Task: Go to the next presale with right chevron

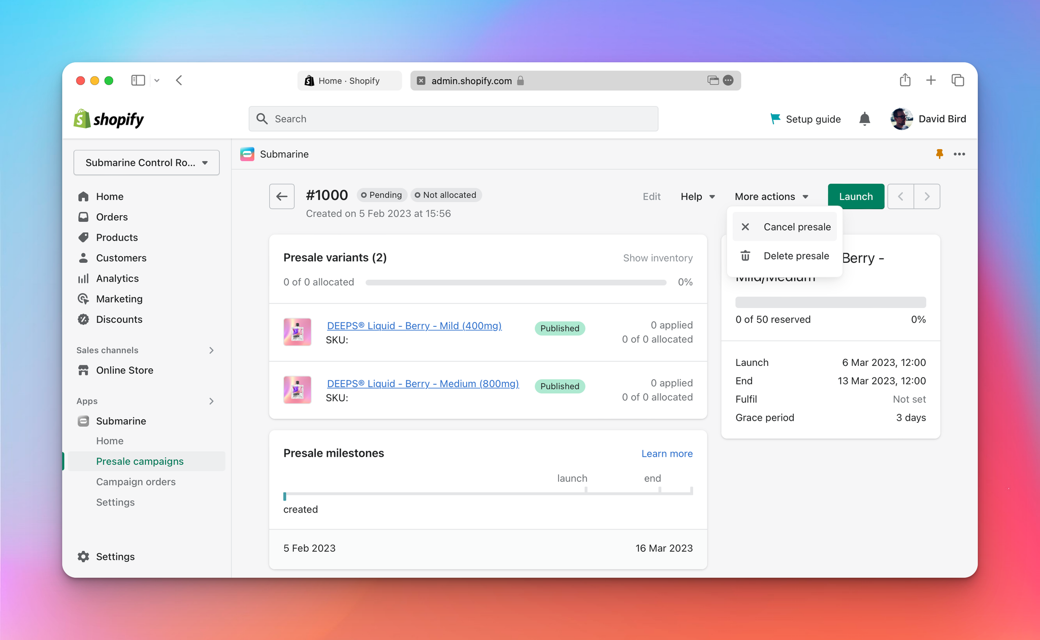Action: coord(927,196)
